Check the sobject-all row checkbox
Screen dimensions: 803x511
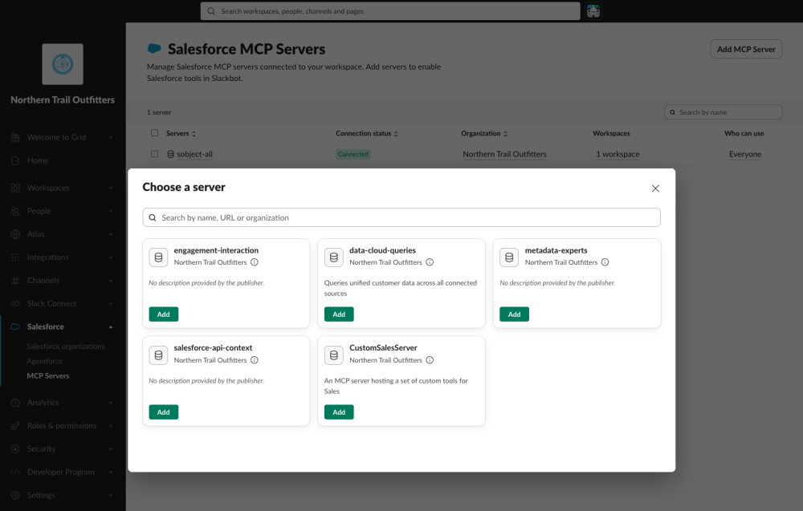(154, 153)
